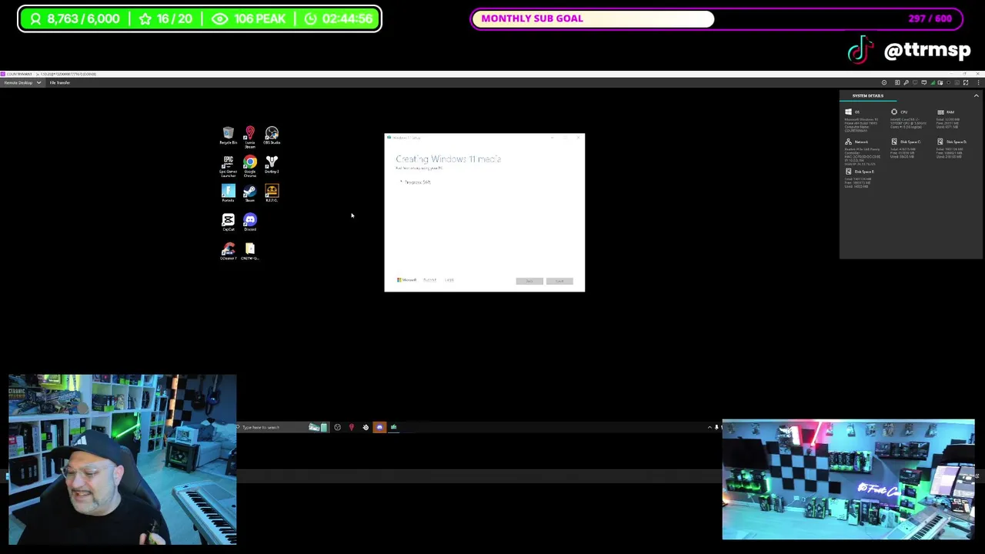Click the 02:44:56 stream timer
This screenshot has width=985, height=554.
[x=338, y=18]
